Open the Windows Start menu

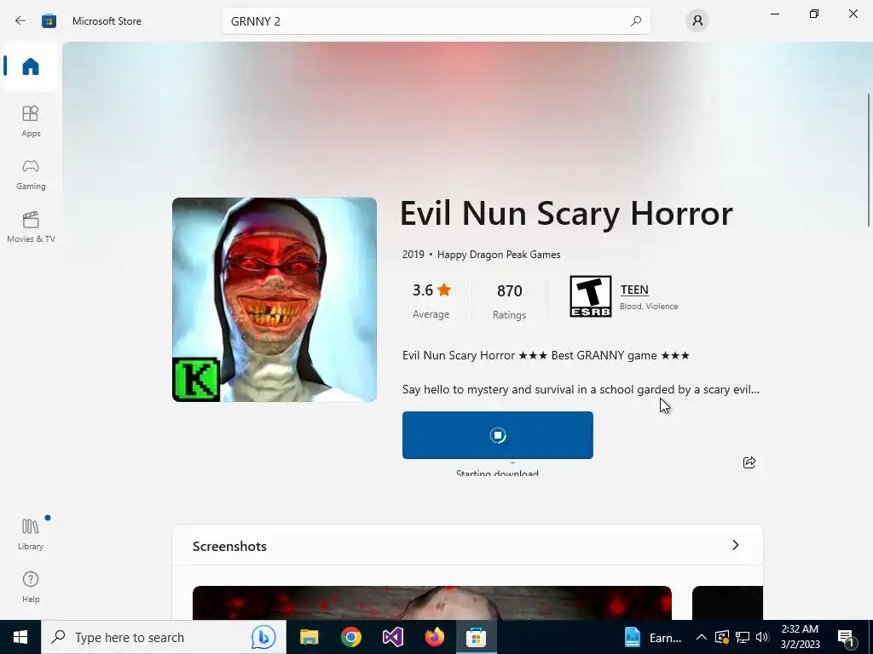pyautogui.click(x=20, y=637)
